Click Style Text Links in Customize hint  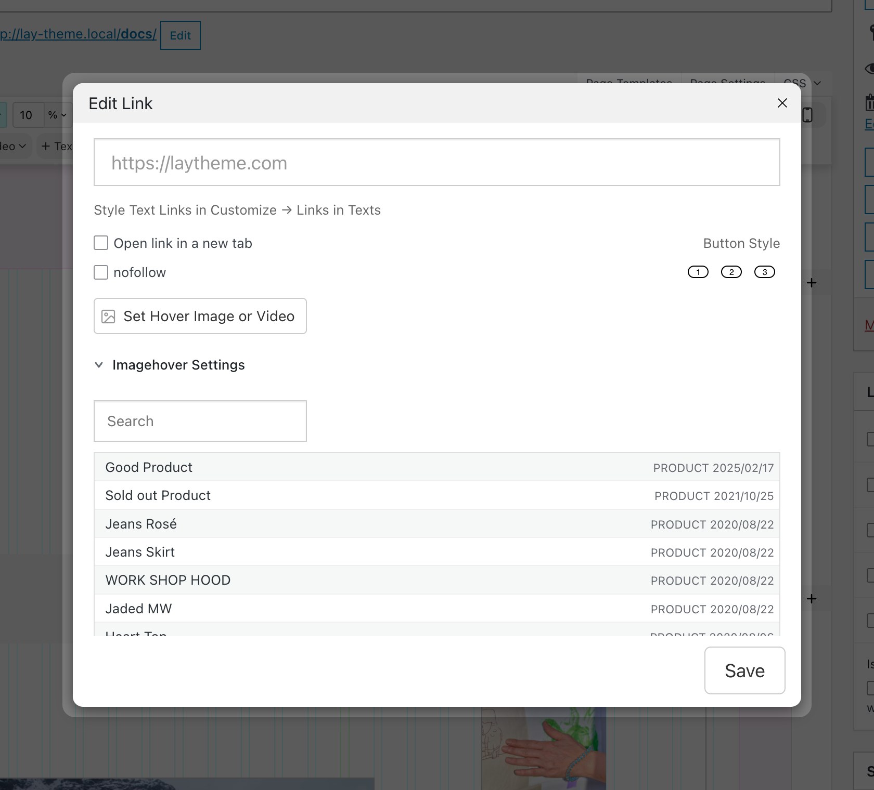237,210
